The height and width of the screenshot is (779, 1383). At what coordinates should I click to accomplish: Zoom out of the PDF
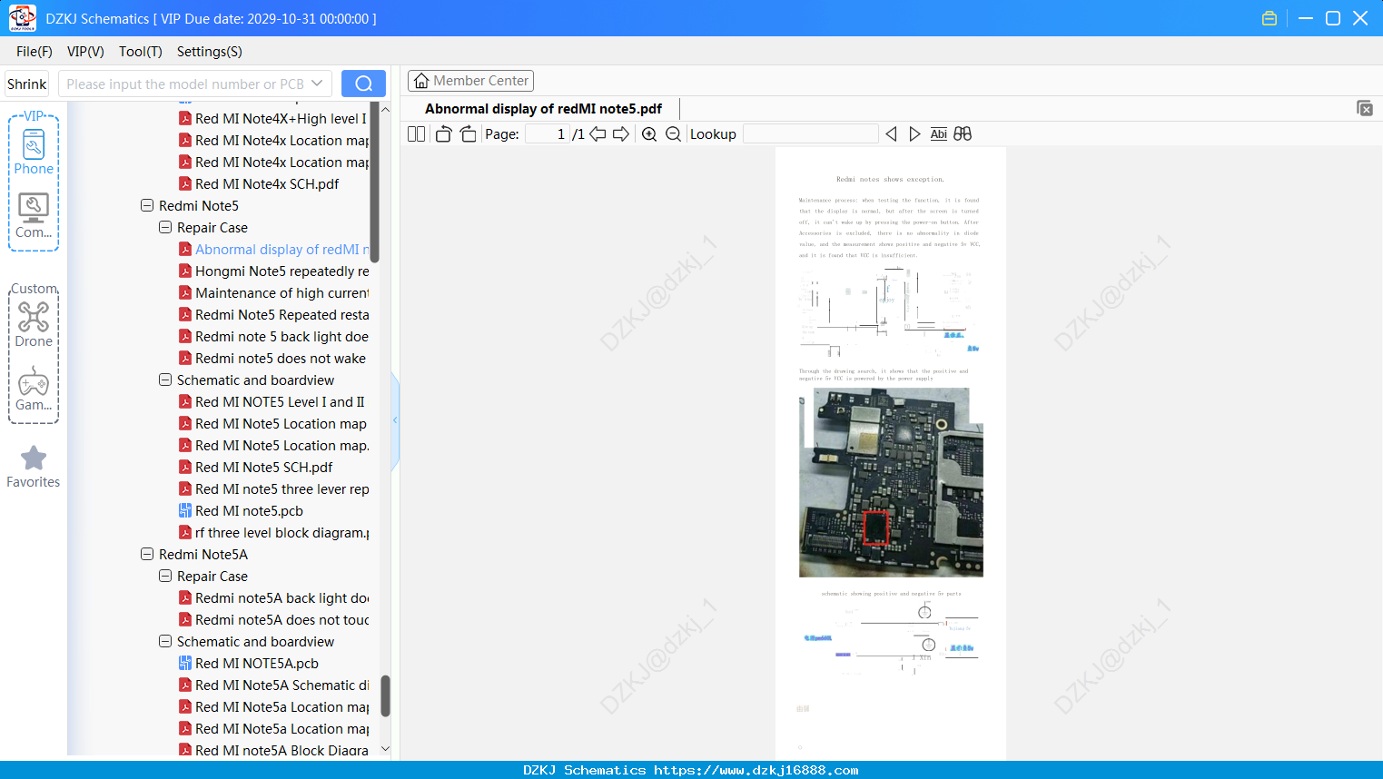point(673,134)
